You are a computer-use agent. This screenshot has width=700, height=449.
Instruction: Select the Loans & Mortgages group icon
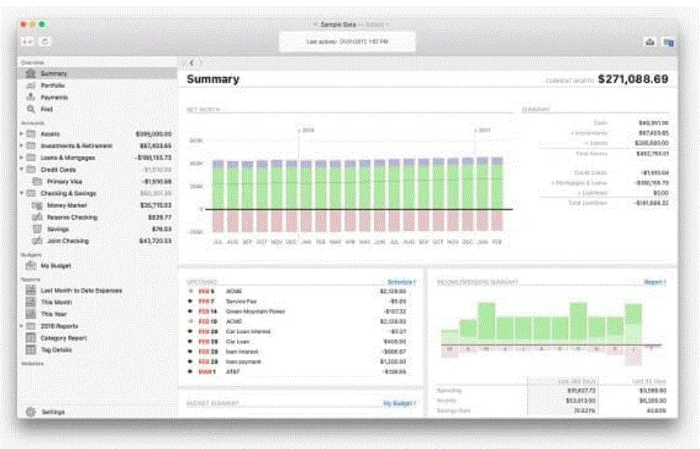tap(31, 158)
